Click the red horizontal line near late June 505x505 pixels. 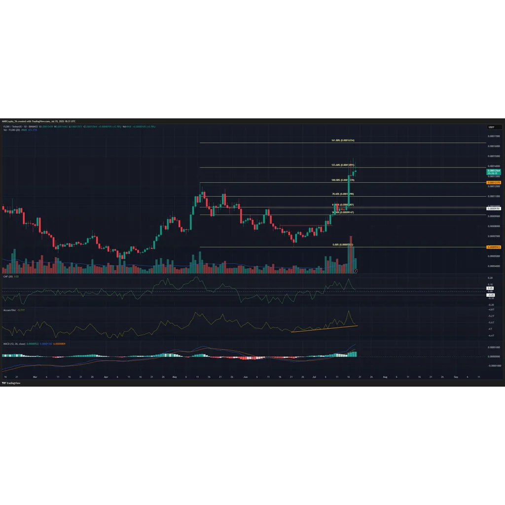pos(306,225)
